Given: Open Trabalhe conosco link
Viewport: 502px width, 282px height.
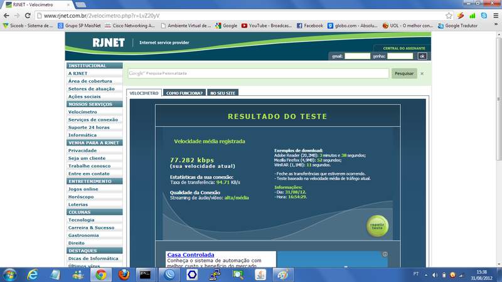Looking at the screenshot, I should (89, 165).
